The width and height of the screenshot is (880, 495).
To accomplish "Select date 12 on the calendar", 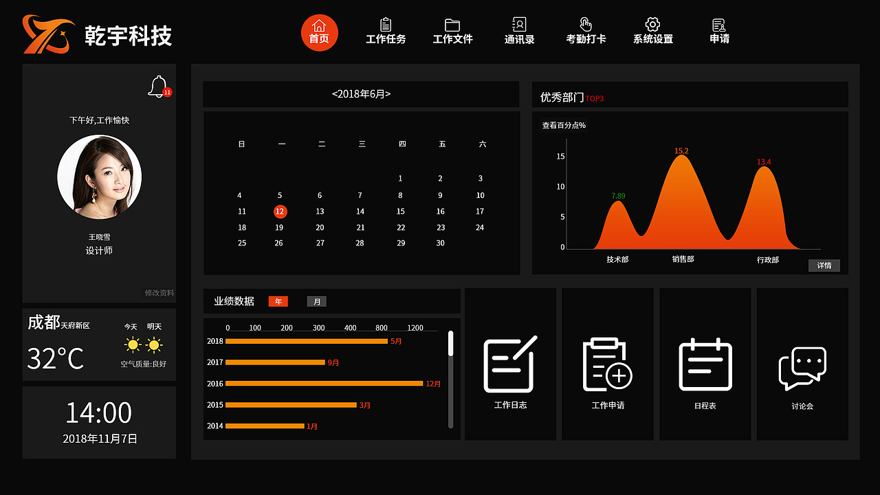I will (280, 211).
